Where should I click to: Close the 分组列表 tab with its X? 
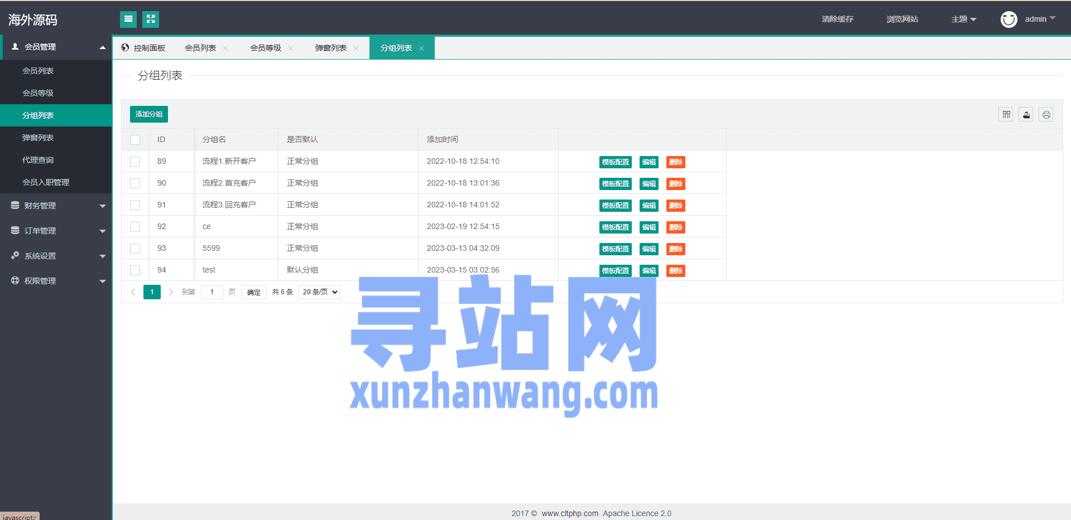(x=421, y=48)
